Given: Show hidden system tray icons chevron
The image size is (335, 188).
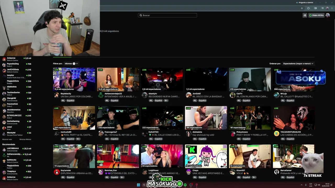Looking at the screenshot, I should (301, 185).
